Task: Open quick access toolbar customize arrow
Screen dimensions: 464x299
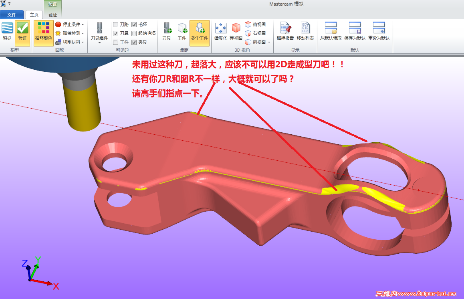Action: click(x=10, y=4)
